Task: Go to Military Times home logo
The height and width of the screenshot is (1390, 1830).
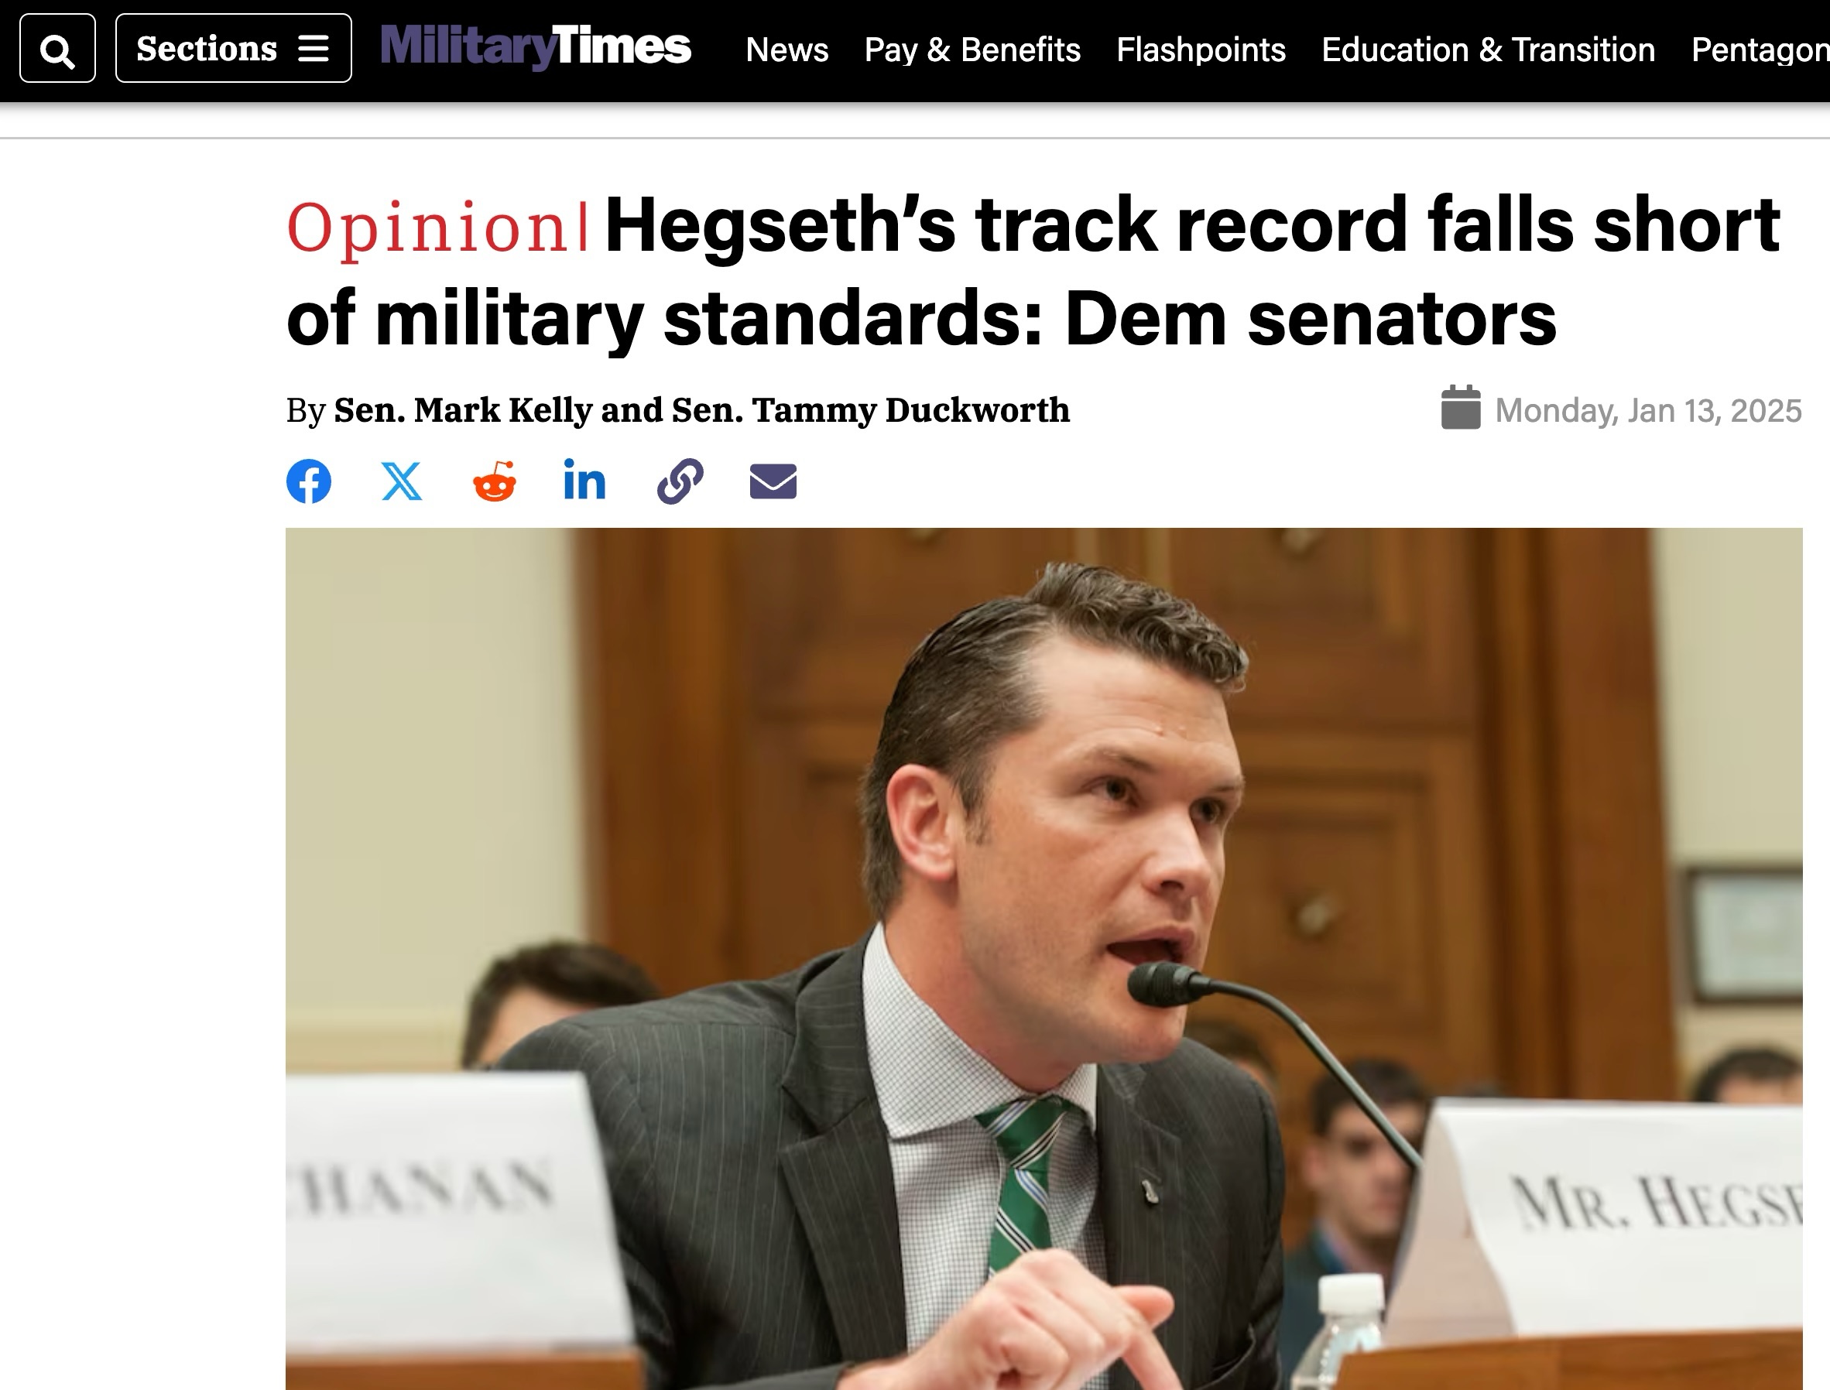Action: (536, 46)
